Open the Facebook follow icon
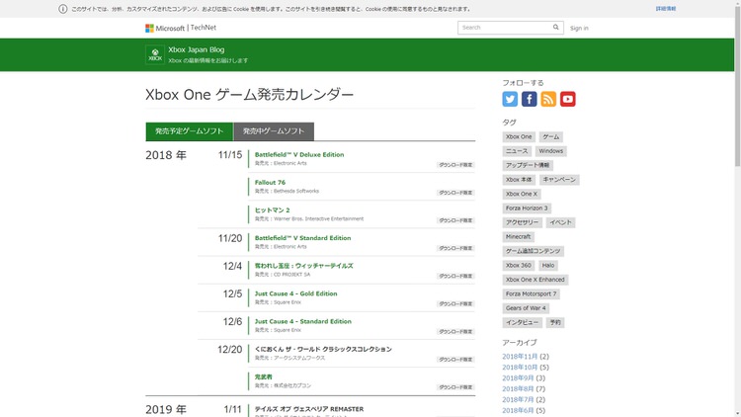741x417 pixels. click(530, 99)
